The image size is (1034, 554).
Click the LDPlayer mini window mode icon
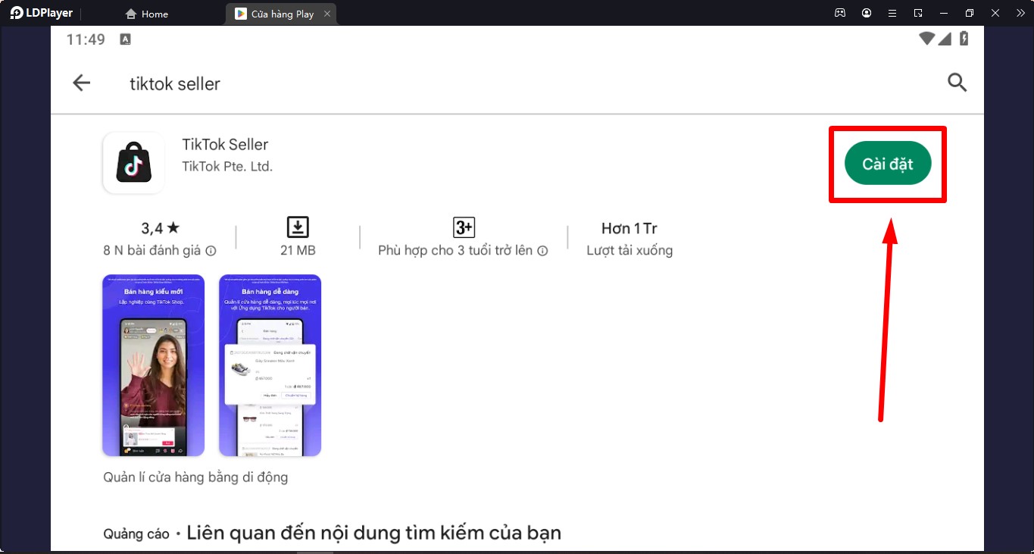tap(918, 13)
